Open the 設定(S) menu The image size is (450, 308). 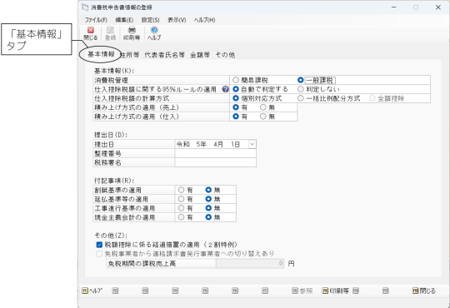coord(150,20)
